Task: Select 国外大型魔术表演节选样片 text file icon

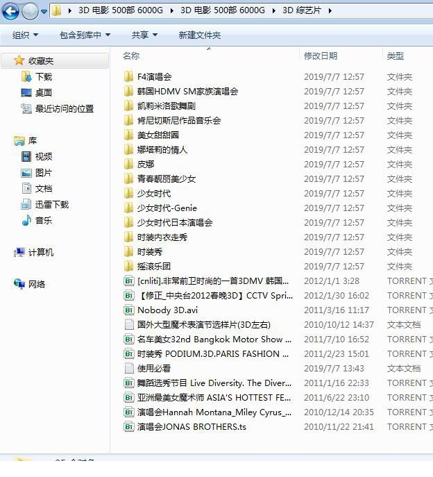Action: [129, 324]
